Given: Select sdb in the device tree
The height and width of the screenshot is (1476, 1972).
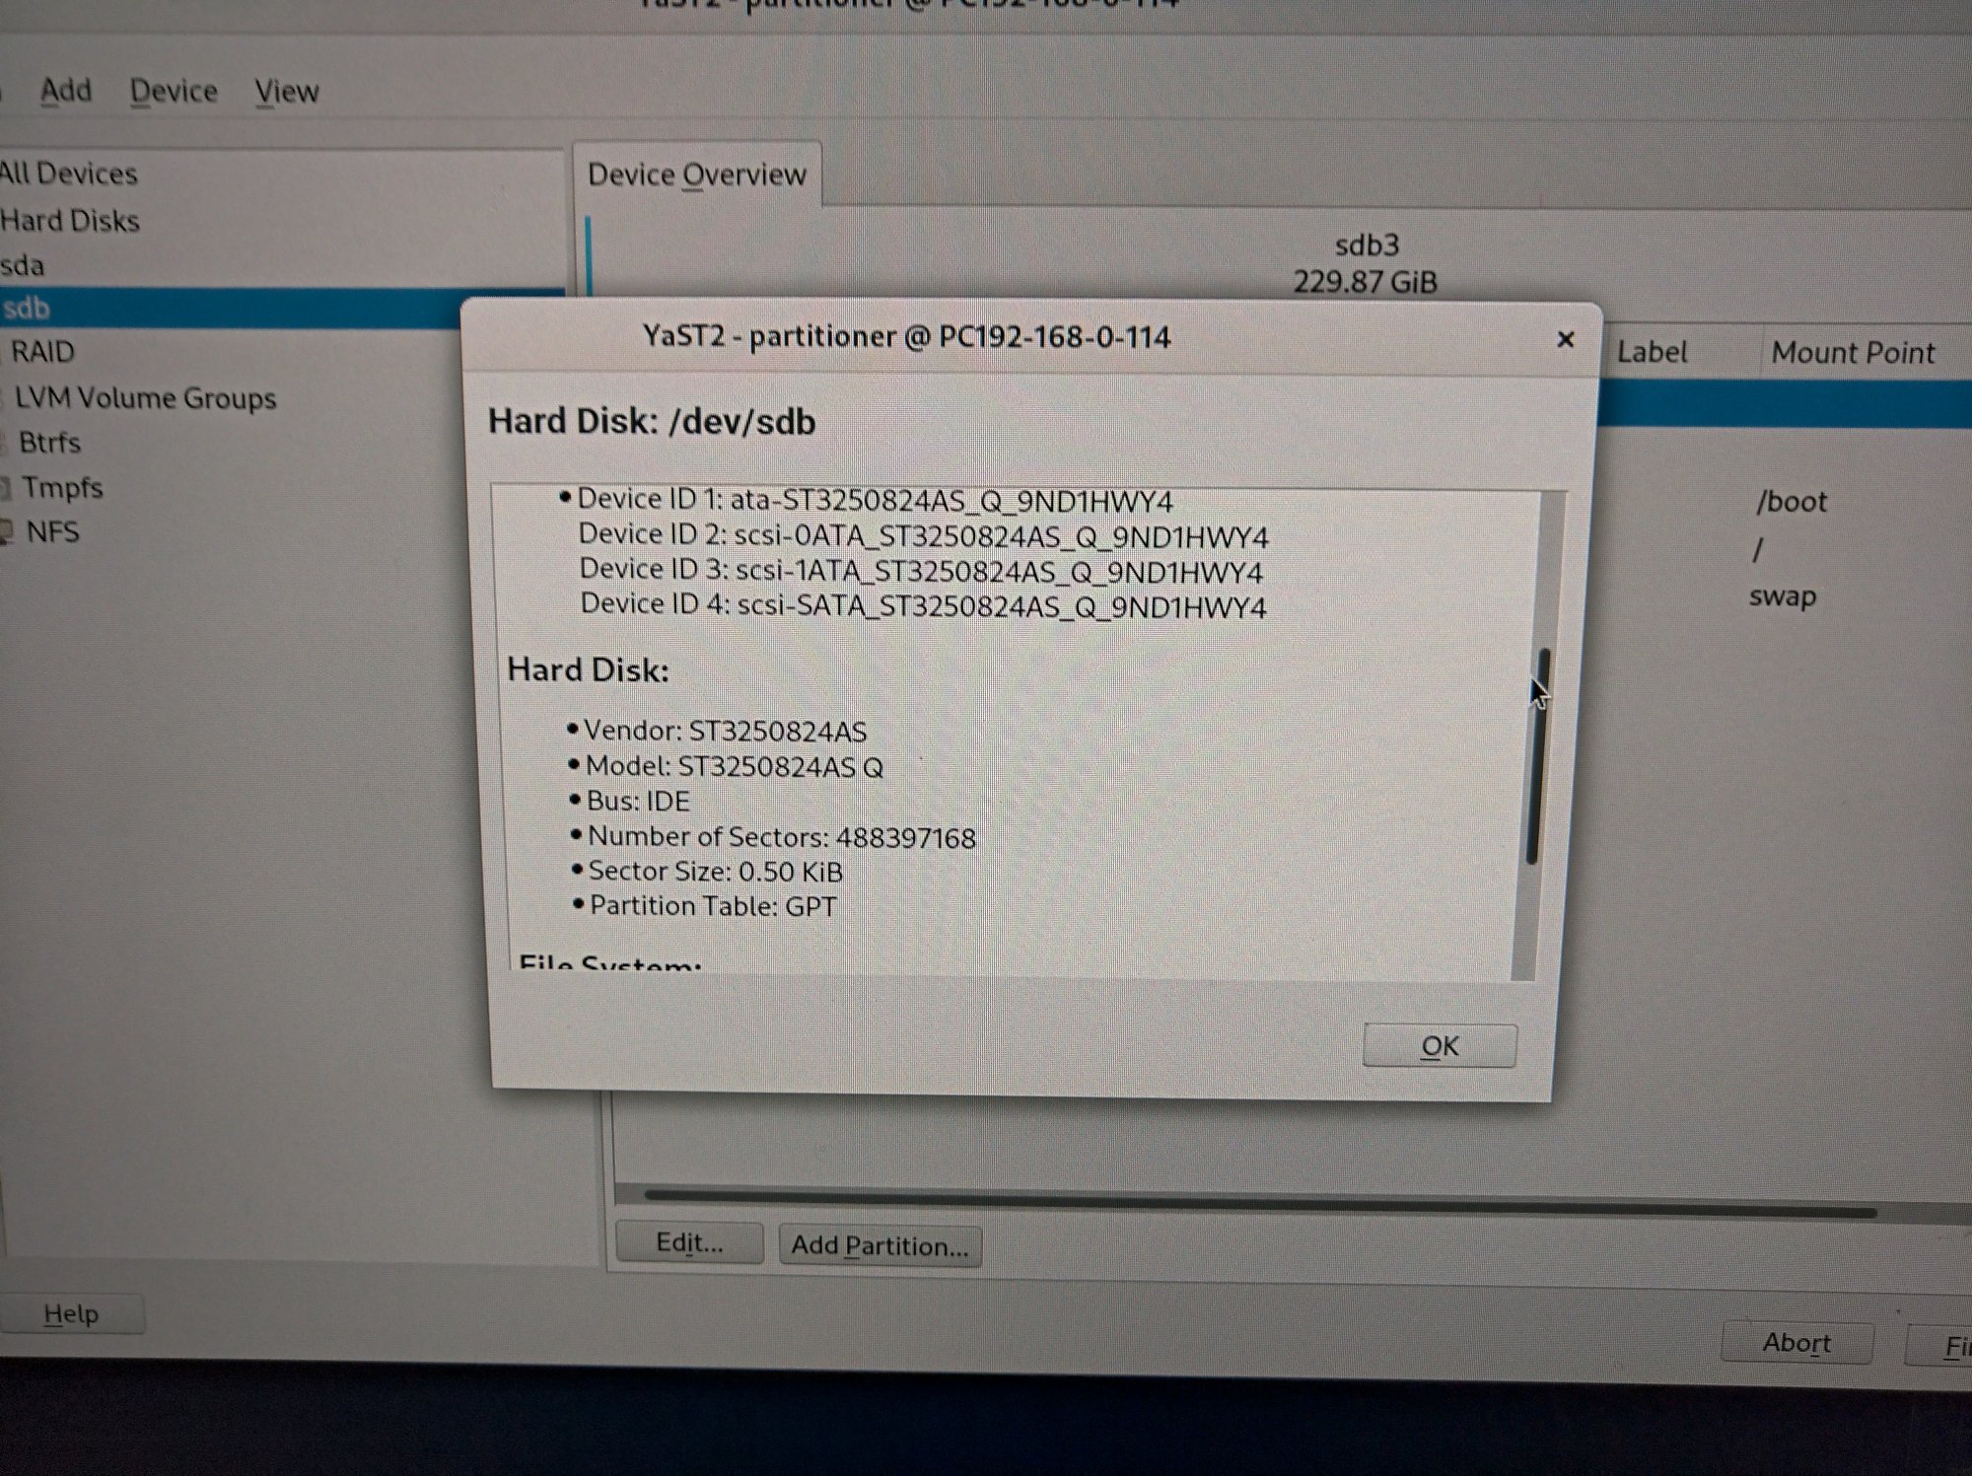Looking at the screenshot, I should [28, 309].
